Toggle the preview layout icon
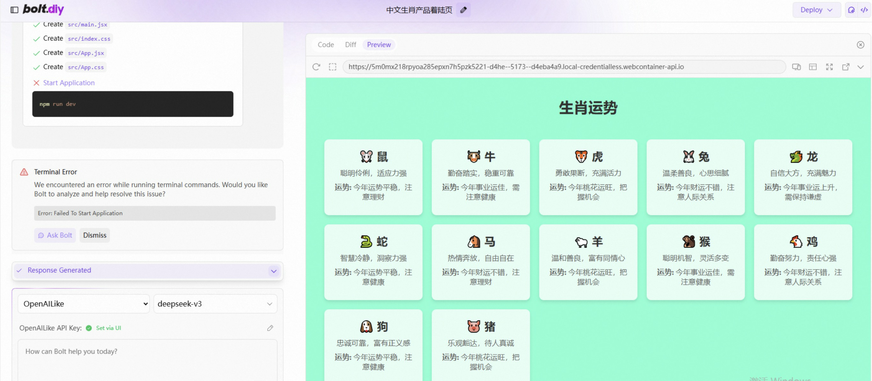Image resolution: width=872 pixels, height=381 pixels. 813,67
